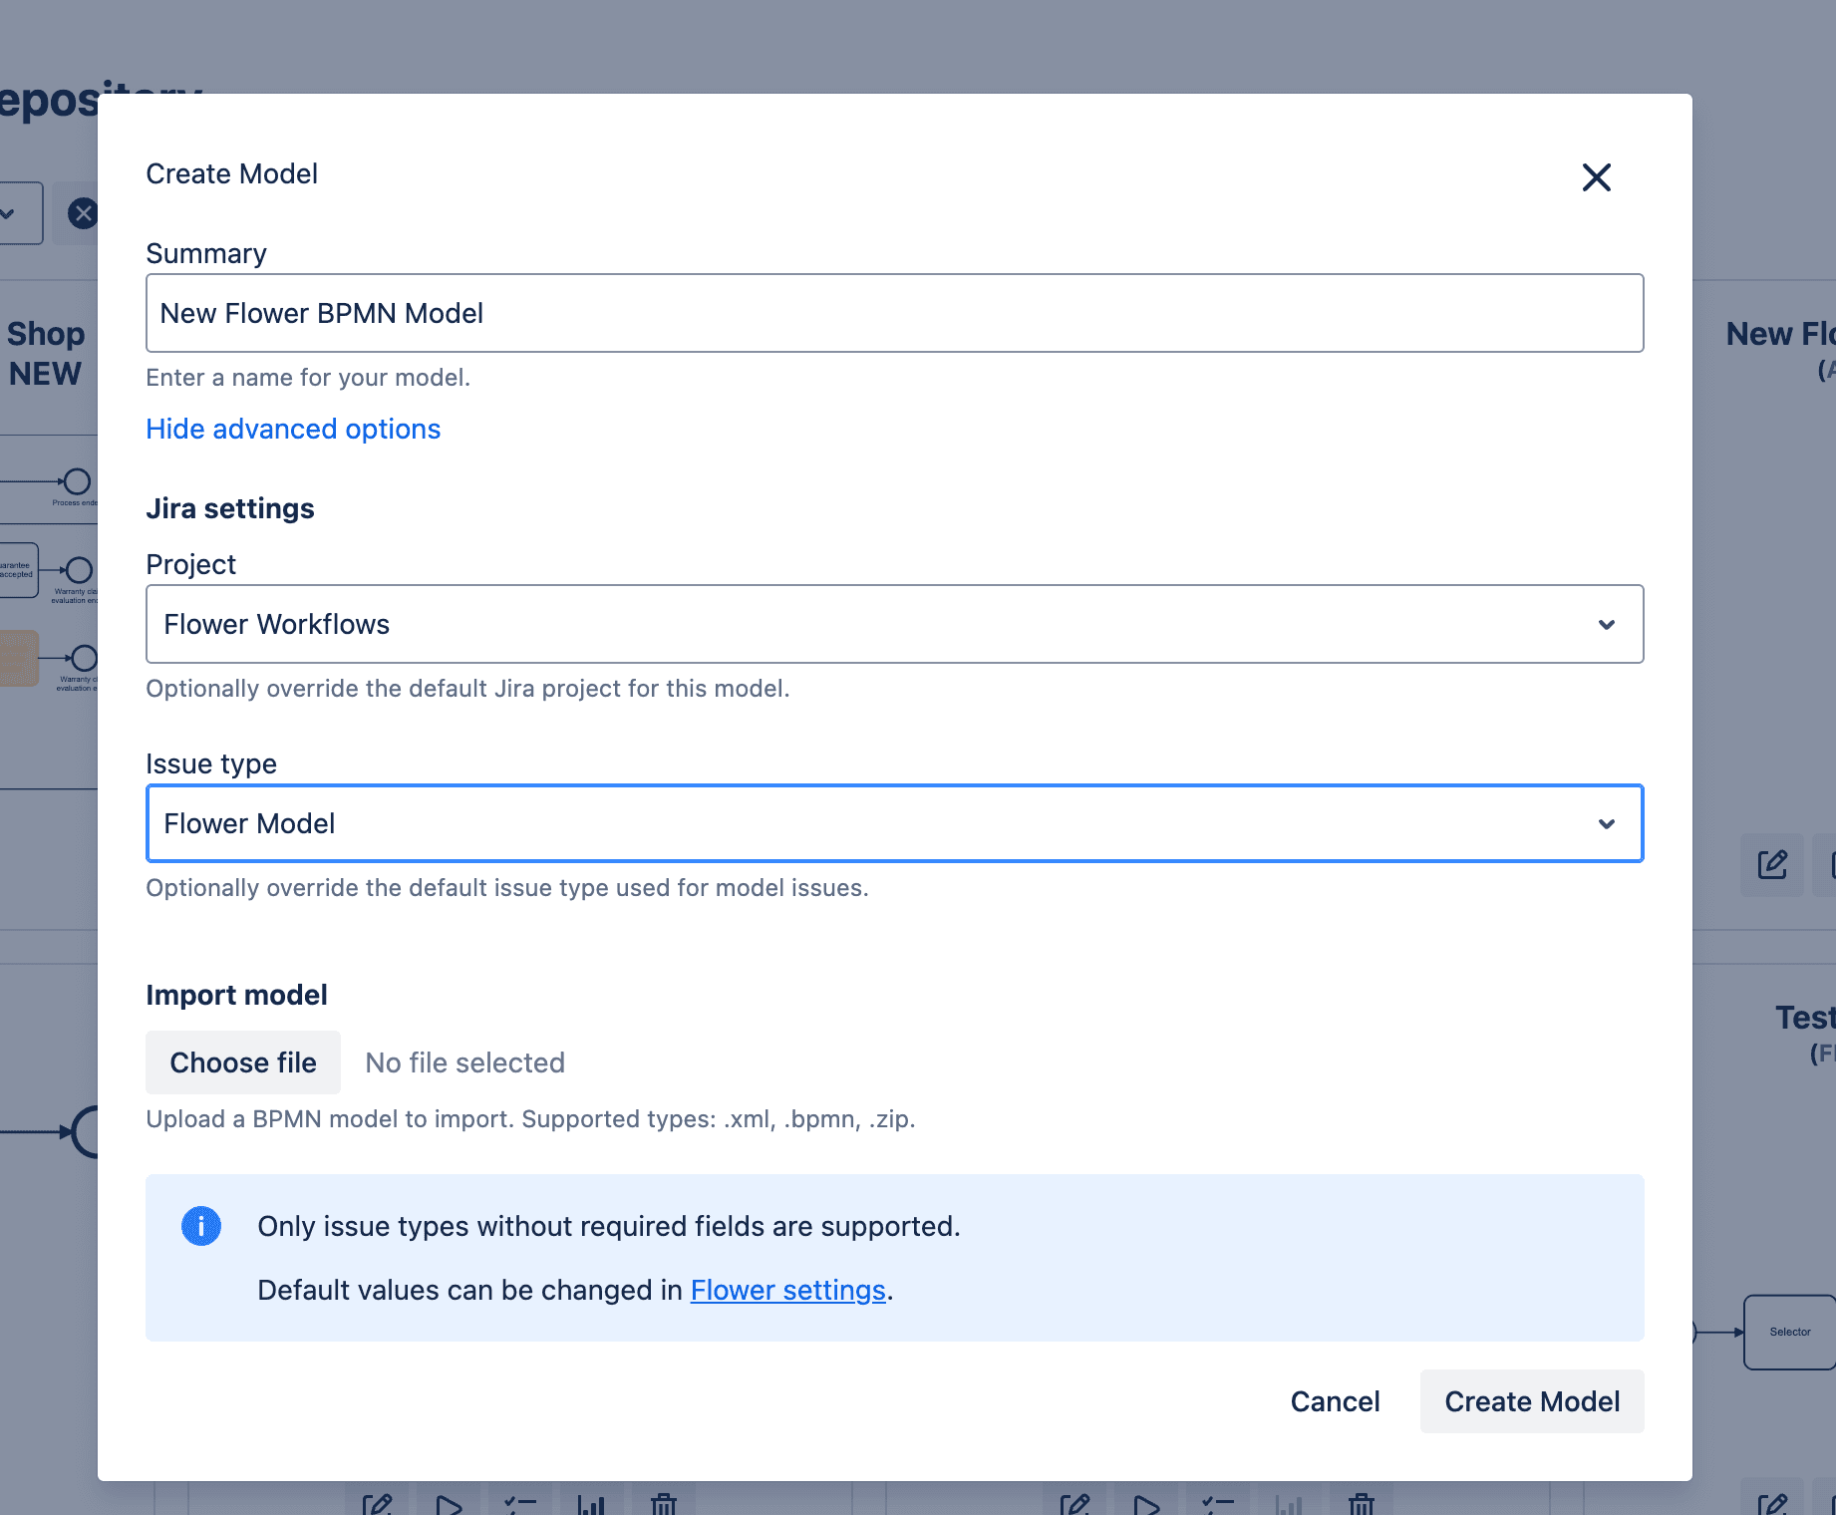Close the Create Model dialog
This screenshot has width=1836, height=1515.
click(1596, 177)
